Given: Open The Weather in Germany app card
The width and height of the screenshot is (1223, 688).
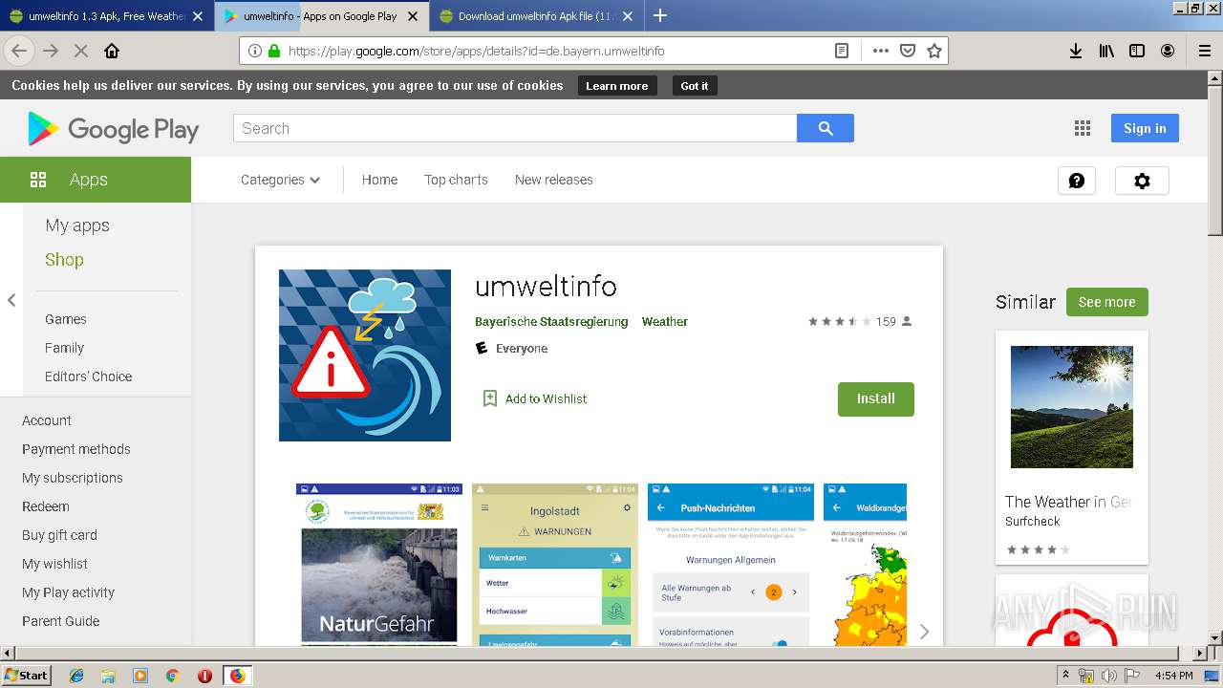Looking at the screenshot, I should 1072,447.
